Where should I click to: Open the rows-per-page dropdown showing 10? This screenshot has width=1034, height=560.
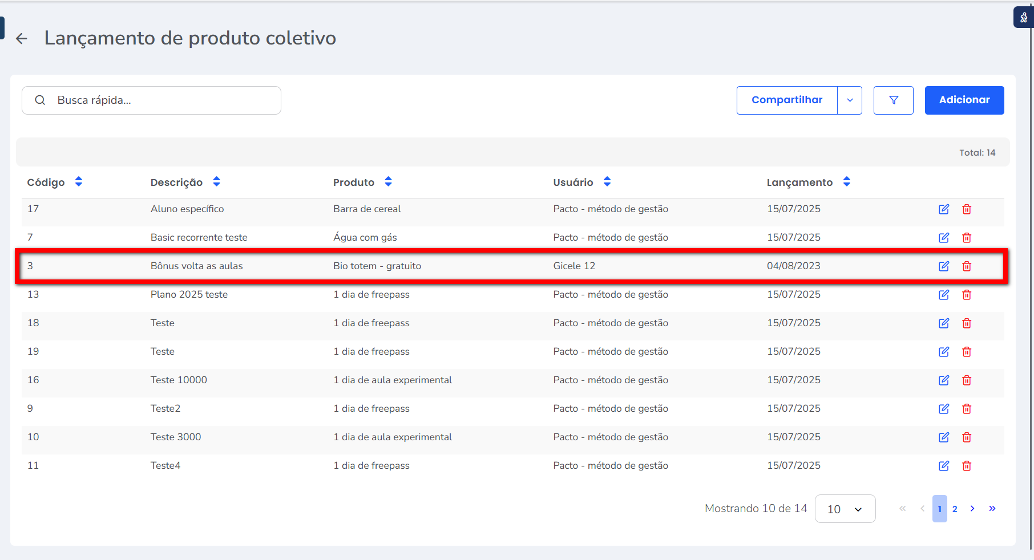coord(845,509)
